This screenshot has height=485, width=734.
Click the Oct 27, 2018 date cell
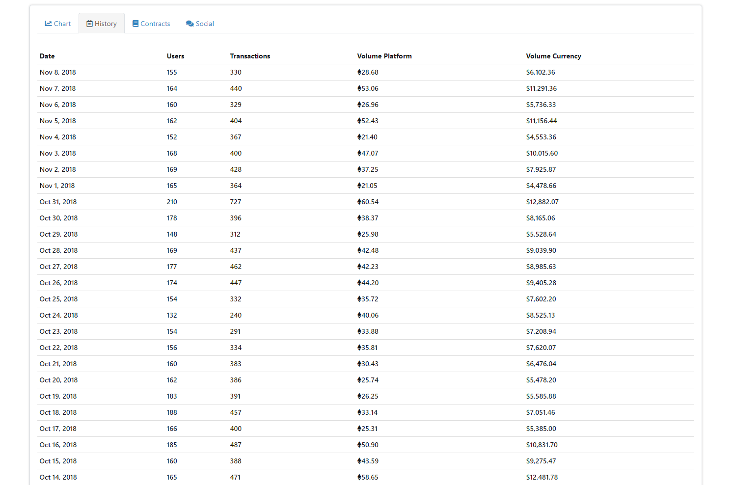[59, 267]
